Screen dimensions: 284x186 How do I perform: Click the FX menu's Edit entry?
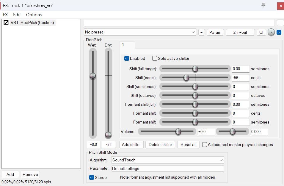pos(17,15)
